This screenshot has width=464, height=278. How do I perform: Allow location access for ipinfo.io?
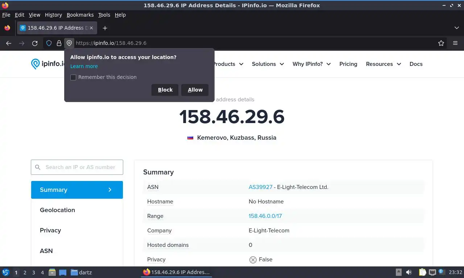click(195, 90)
